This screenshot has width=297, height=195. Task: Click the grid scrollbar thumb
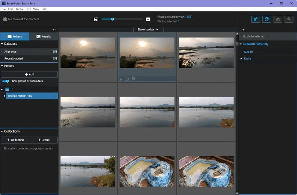[x=237, y=44]
